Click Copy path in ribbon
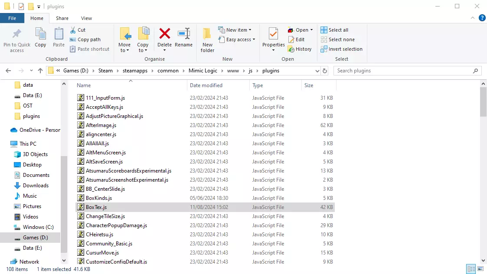Screen dimensions: 487x274 [85, 39]
